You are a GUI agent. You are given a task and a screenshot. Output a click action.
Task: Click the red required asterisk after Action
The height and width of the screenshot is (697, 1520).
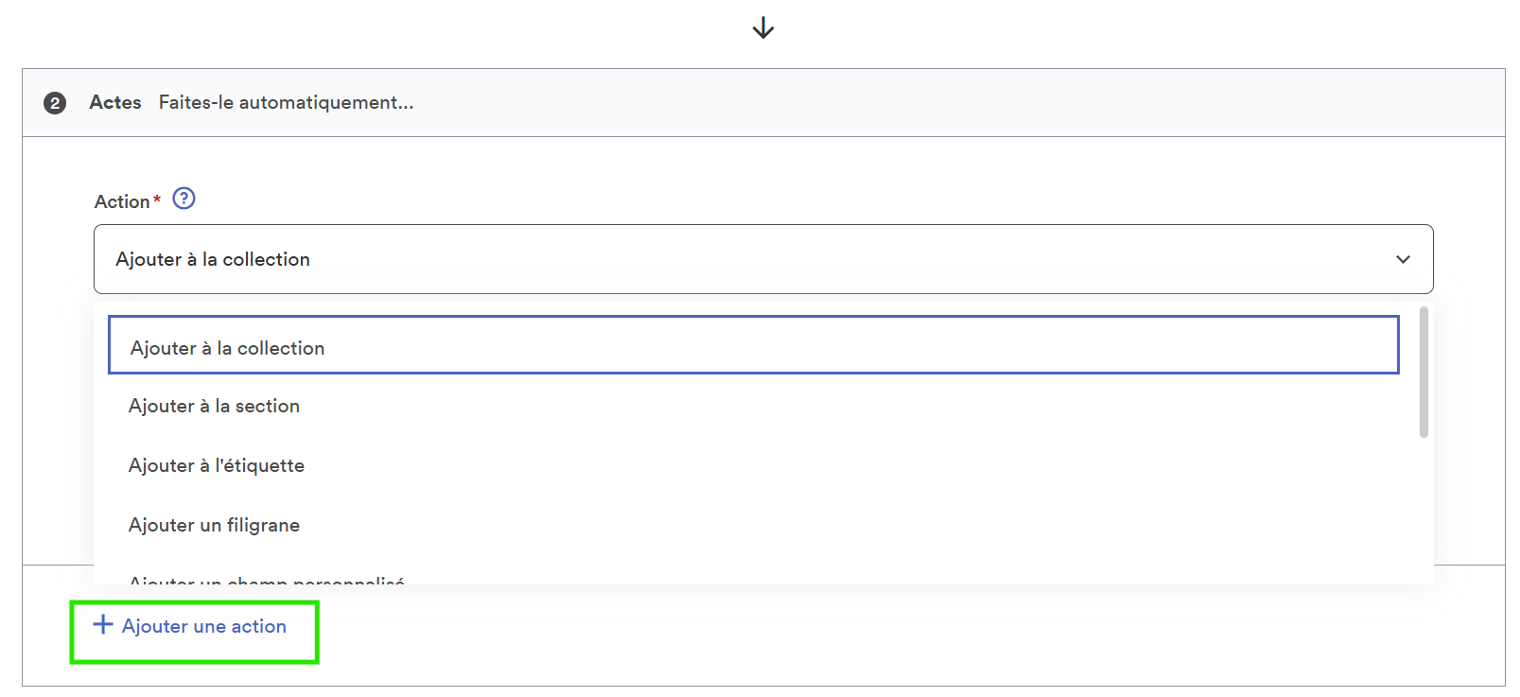click(157, 199)
